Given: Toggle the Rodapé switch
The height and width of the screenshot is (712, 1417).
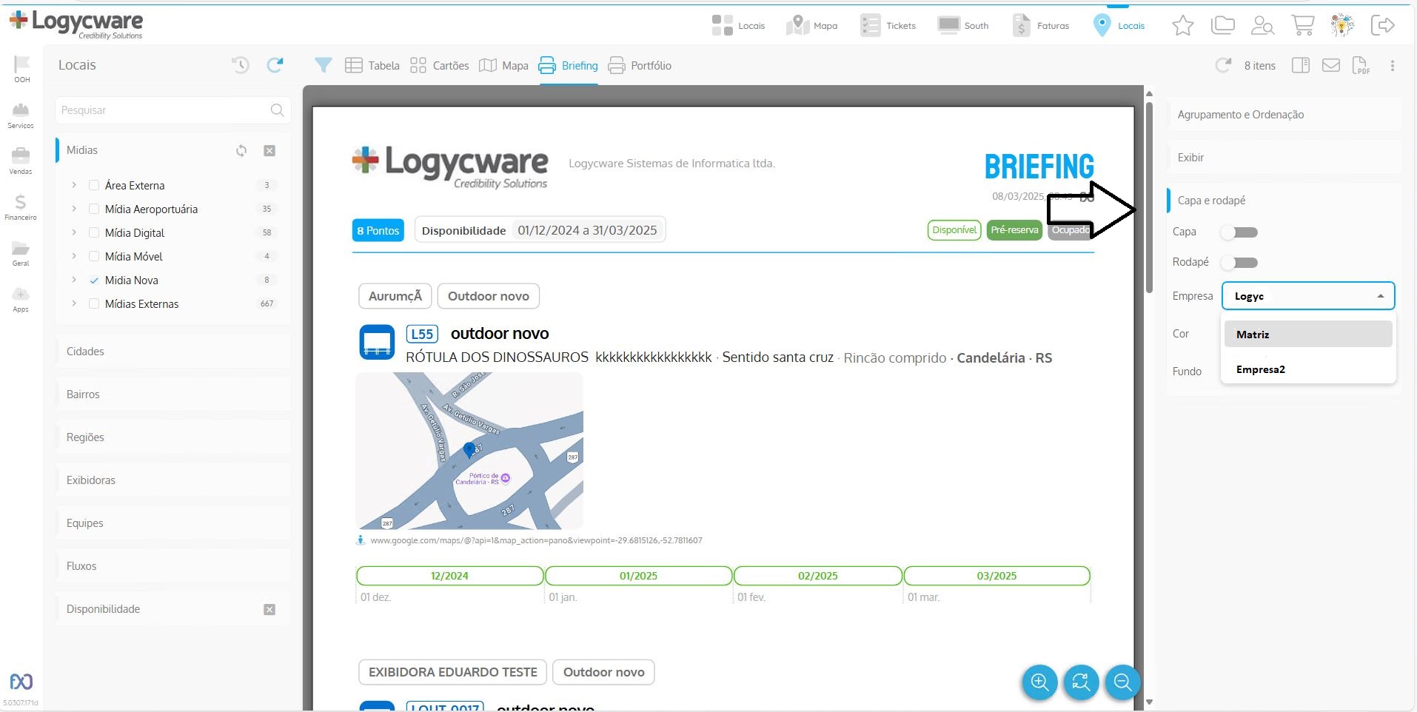Looking at the screenshot, I should tap(1240, 263).
